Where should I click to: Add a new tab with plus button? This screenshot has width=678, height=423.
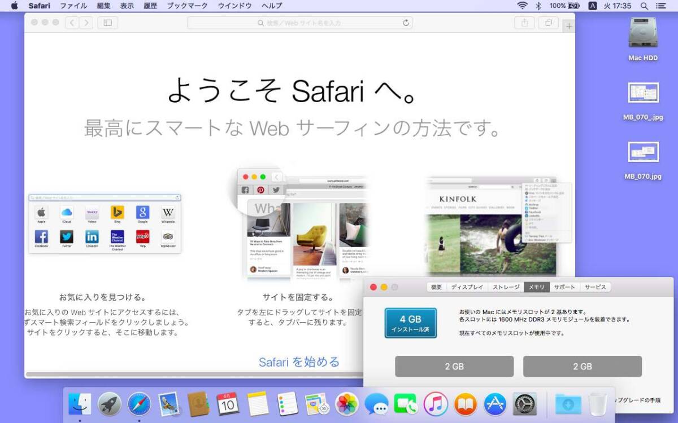click(x=569, y=26)
